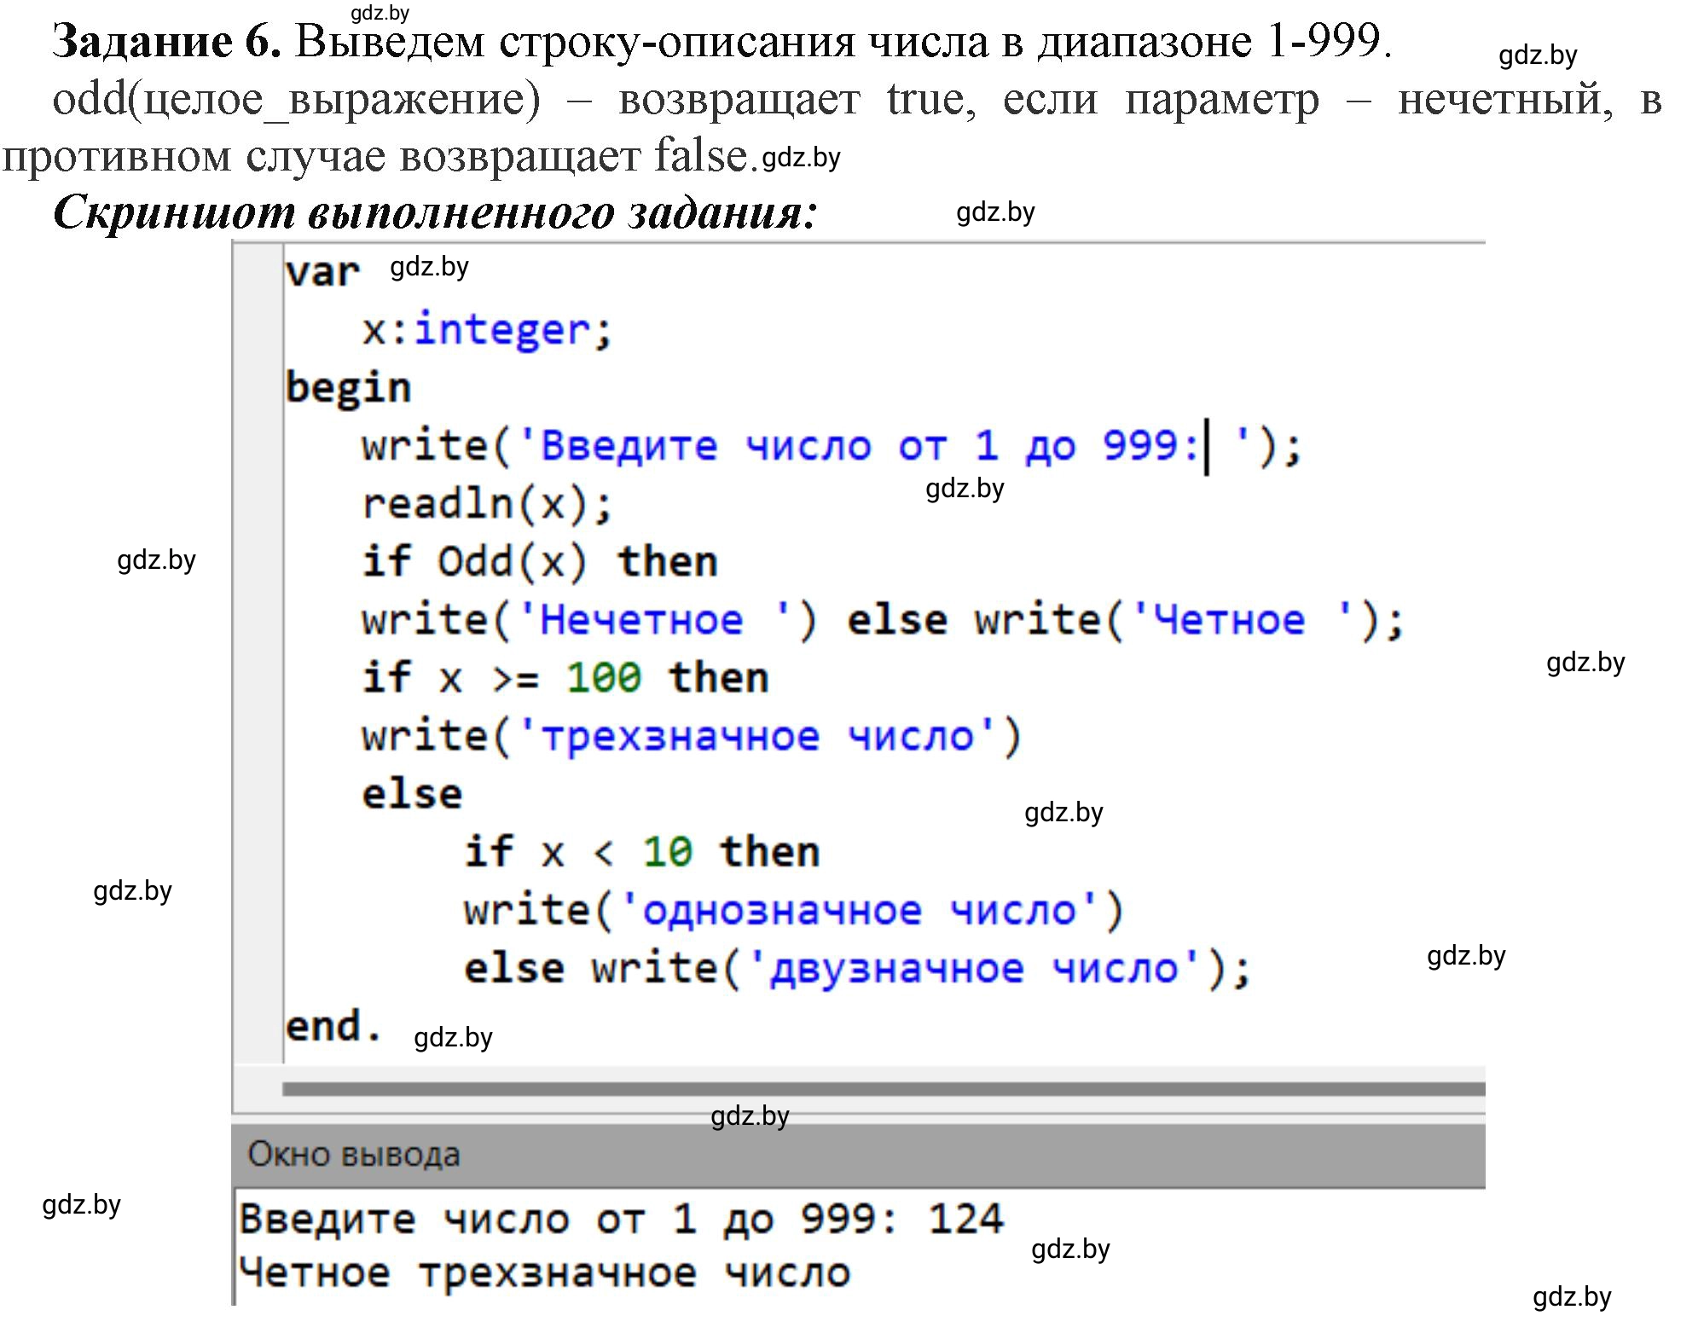Click the 'readln(x);' line

click(x=487, y=504)
